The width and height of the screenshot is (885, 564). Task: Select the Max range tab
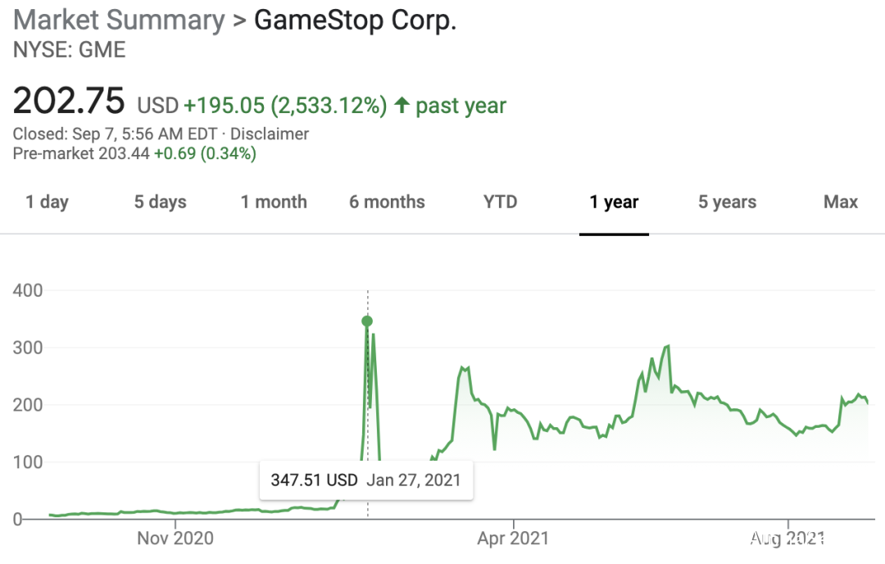[840, 202]
